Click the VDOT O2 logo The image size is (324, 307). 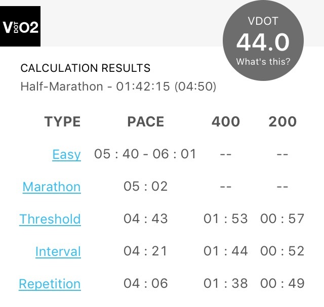20,26
